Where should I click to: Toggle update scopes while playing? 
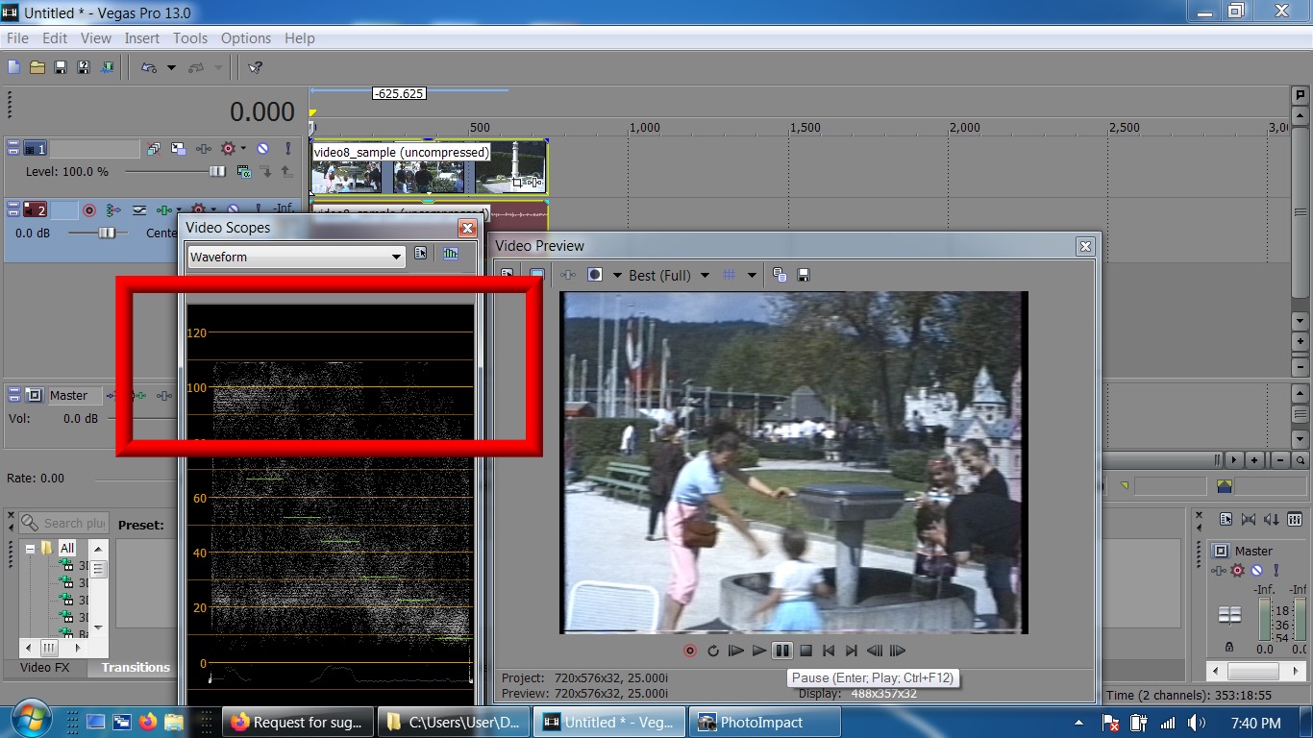click(x=450, y=254)
